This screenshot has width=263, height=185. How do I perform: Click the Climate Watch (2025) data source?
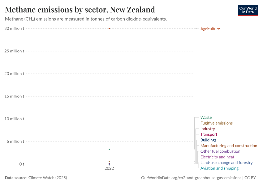click(x=48, y=178)
